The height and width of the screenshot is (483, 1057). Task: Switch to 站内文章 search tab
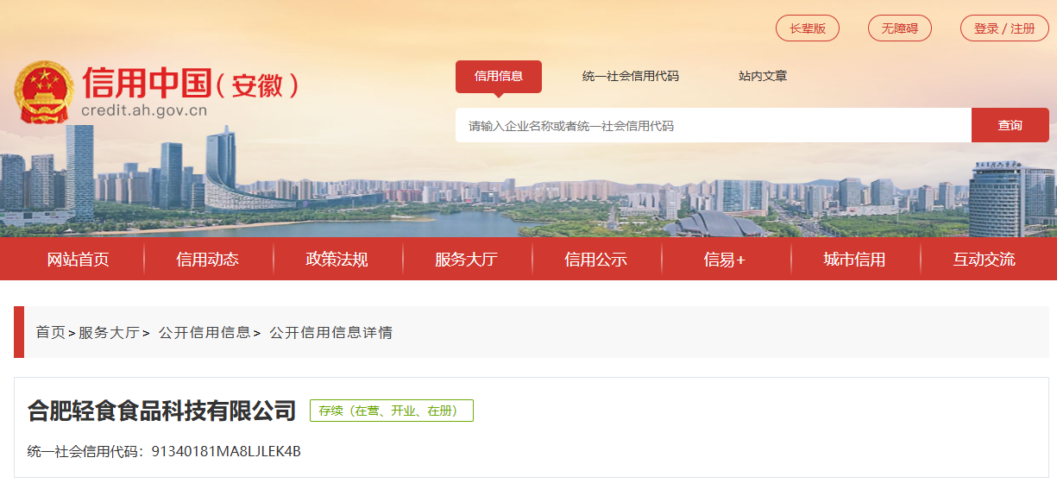(x=763, y=76)
